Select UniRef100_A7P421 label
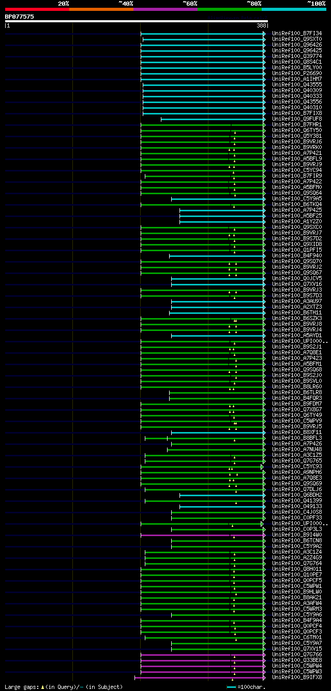 (x=297, y=153)
